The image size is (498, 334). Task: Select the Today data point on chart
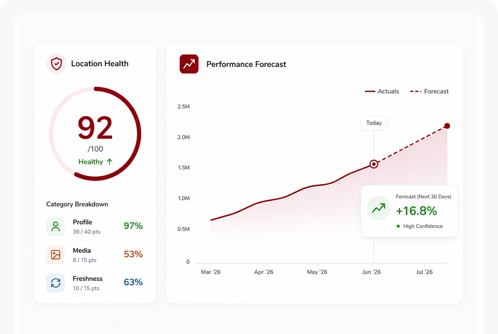click(374, 164)
